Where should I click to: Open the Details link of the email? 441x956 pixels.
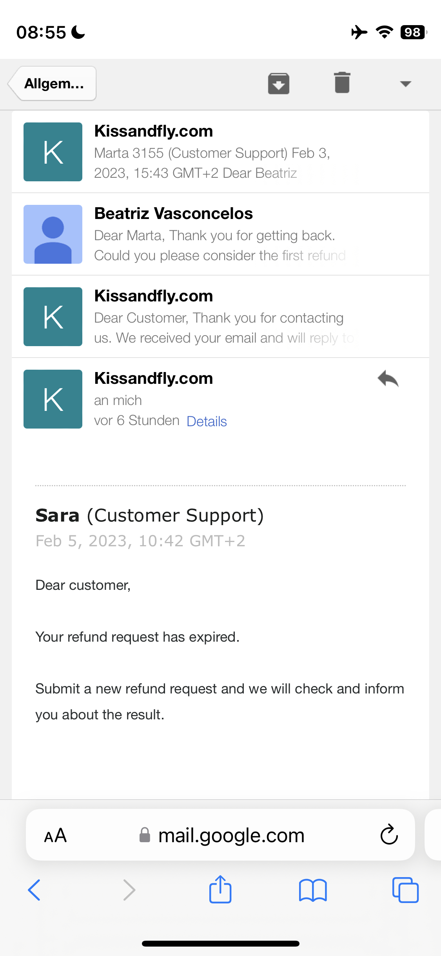point(207,421)
